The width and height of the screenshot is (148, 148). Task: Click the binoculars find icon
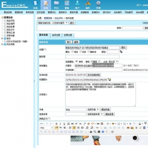pos(99,132)
